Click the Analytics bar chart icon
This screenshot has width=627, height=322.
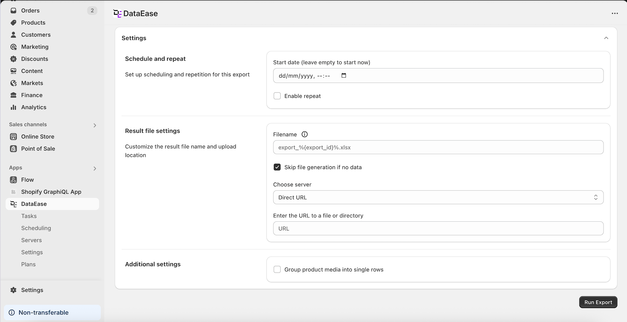13,107
